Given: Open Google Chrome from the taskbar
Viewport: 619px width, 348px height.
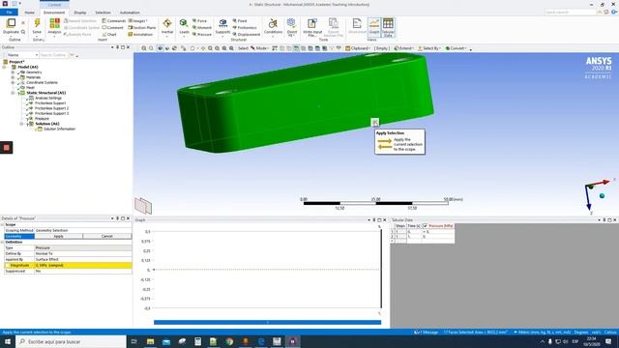Looking at the screenshot, I should coord(229,341).
